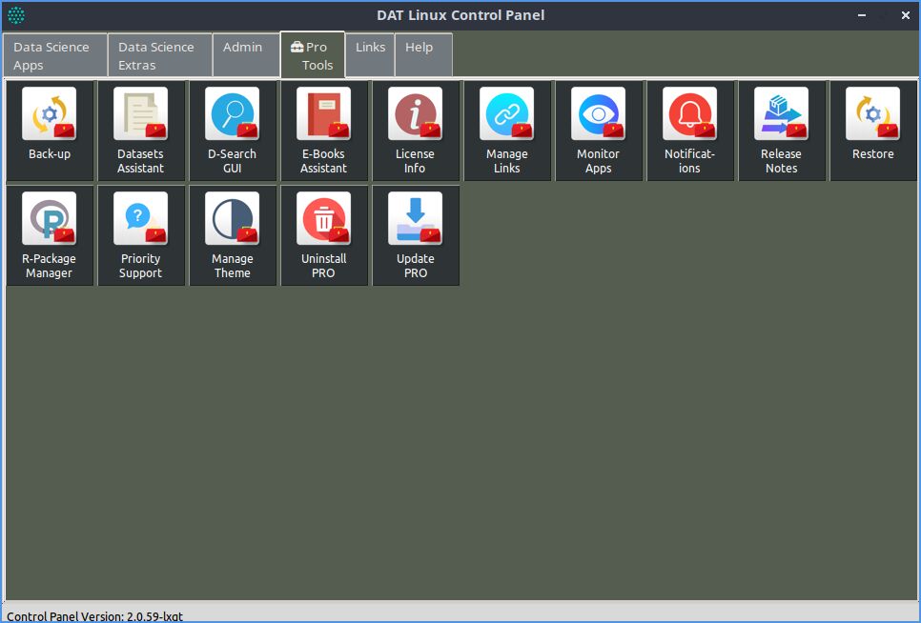Open Manage Links

point(507,131)
